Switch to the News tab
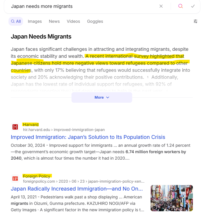 pos(54,21)
